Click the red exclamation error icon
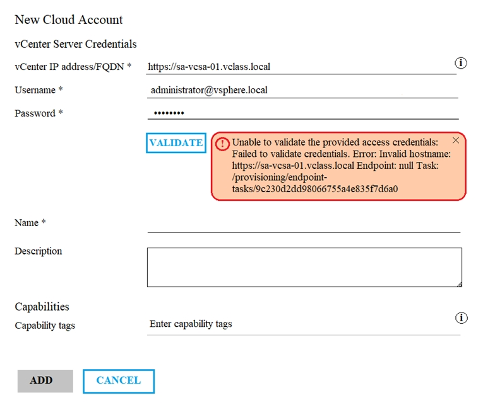Image resolution: width=483 pixels, height=412 pixels. click(222, 144)
